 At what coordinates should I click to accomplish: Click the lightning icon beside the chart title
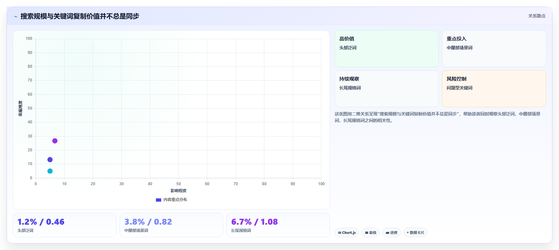[15, 16]
